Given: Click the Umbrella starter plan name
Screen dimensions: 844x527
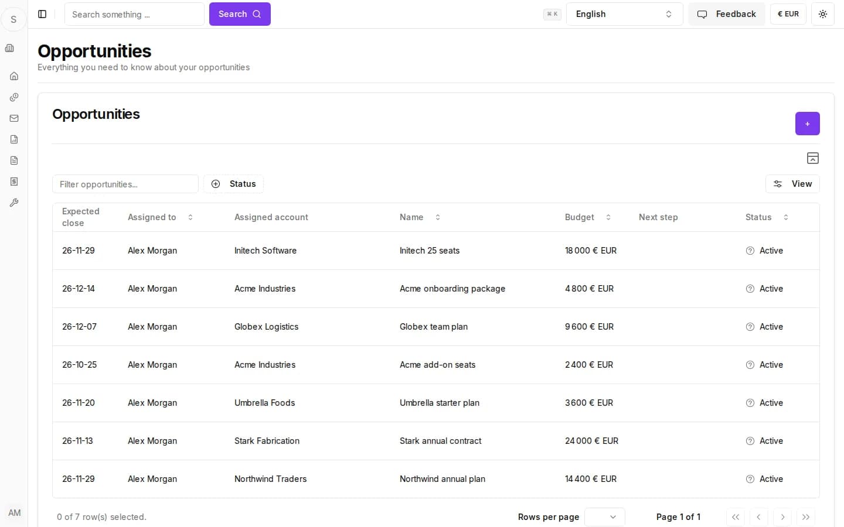Looking at the screenshot, I should (440, 403).
